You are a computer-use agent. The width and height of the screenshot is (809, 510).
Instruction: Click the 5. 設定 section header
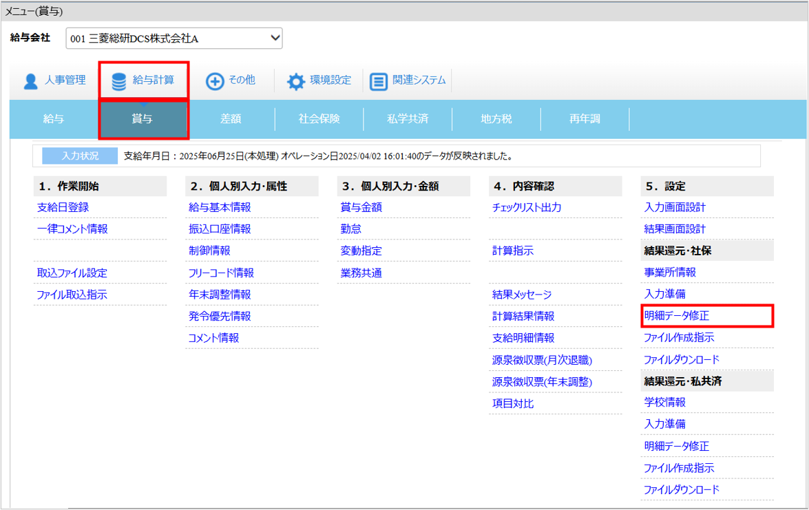(707, 186)
